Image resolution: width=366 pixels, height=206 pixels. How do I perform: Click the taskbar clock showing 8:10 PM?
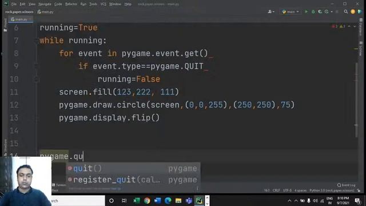click(343, 200)
